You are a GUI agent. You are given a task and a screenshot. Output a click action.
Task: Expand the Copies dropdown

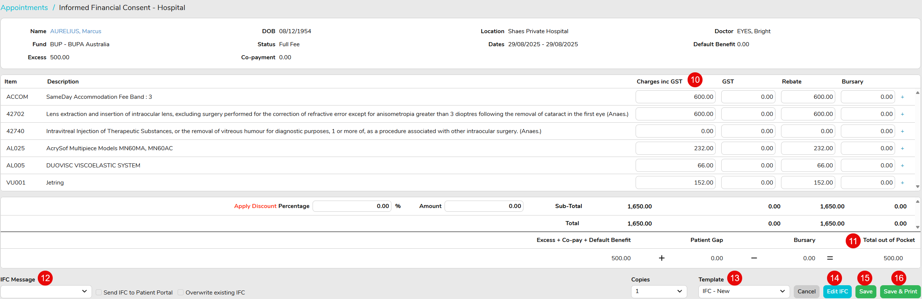pos(659,291)
